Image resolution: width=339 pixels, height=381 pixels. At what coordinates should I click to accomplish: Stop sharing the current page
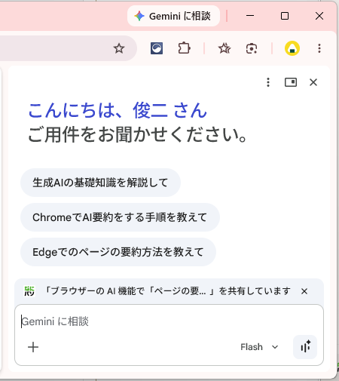click(304, 291)
